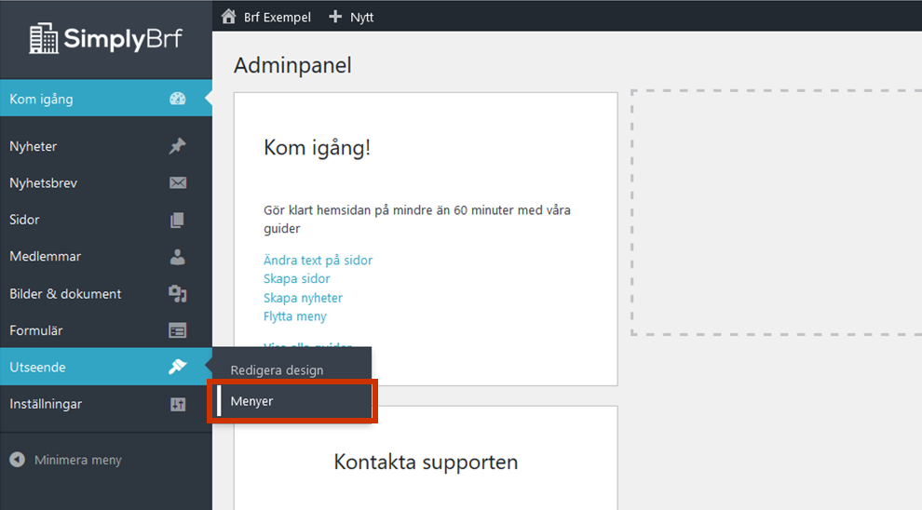
Task: Follow the Skapa nyheter link
Action: click(303, 298)
